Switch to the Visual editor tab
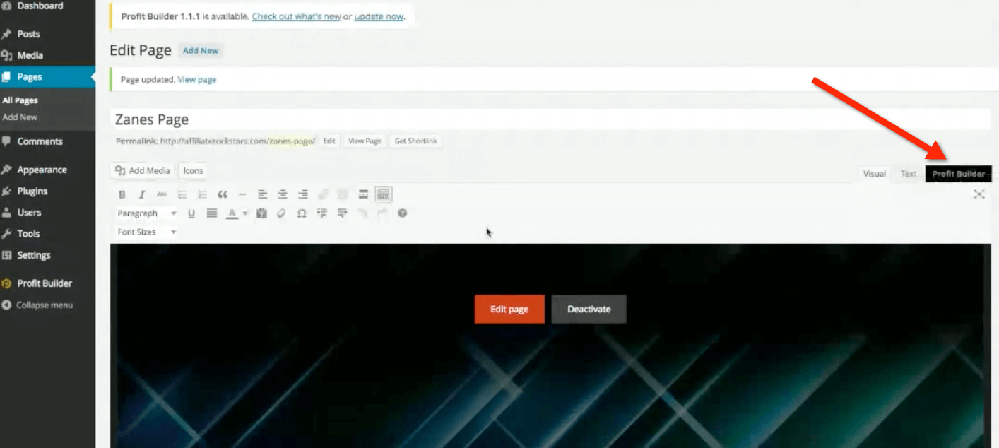 [874, 174]
